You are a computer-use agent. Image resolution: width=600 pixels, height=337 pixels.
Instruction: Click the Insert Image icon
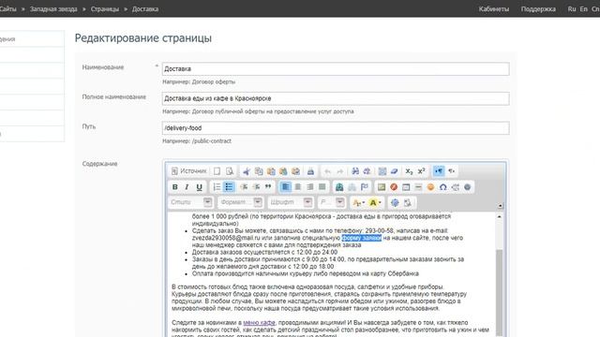382,187
